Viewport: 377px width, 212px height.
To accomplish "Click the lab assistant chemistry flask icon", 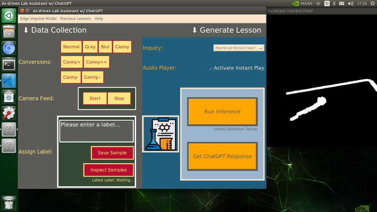I will click(x=160, y=134).
